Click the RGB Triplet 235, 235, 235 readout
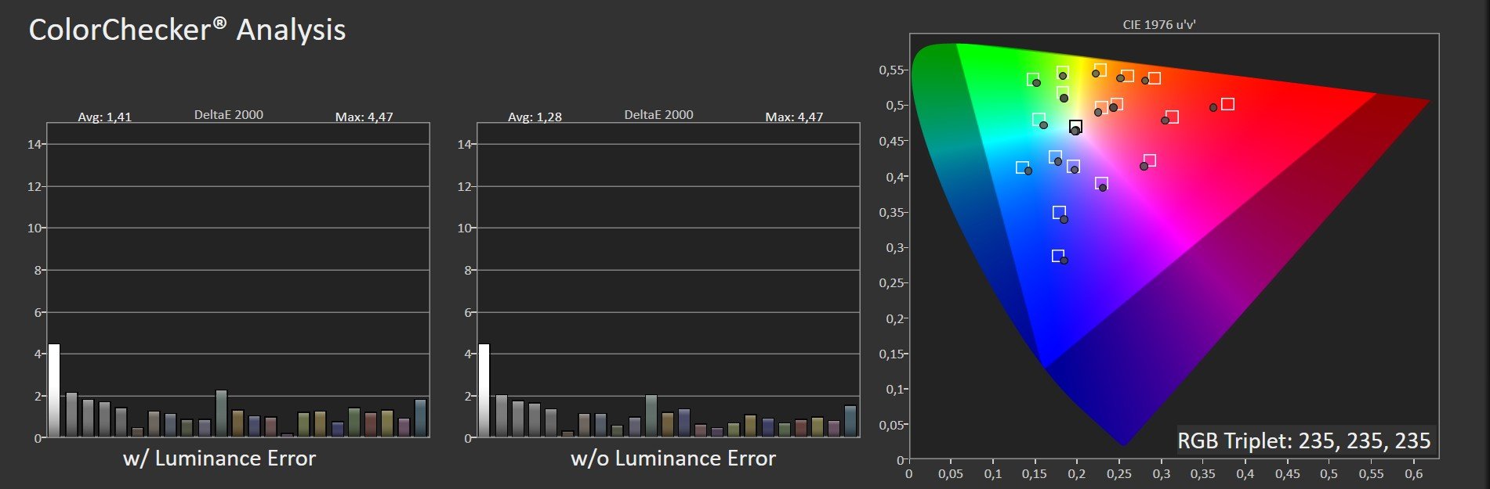 pos(1303,441)
